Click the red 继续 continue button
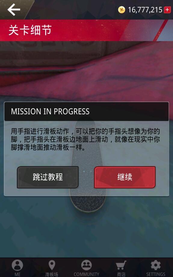The image size is (173, 277). [125, 177]
